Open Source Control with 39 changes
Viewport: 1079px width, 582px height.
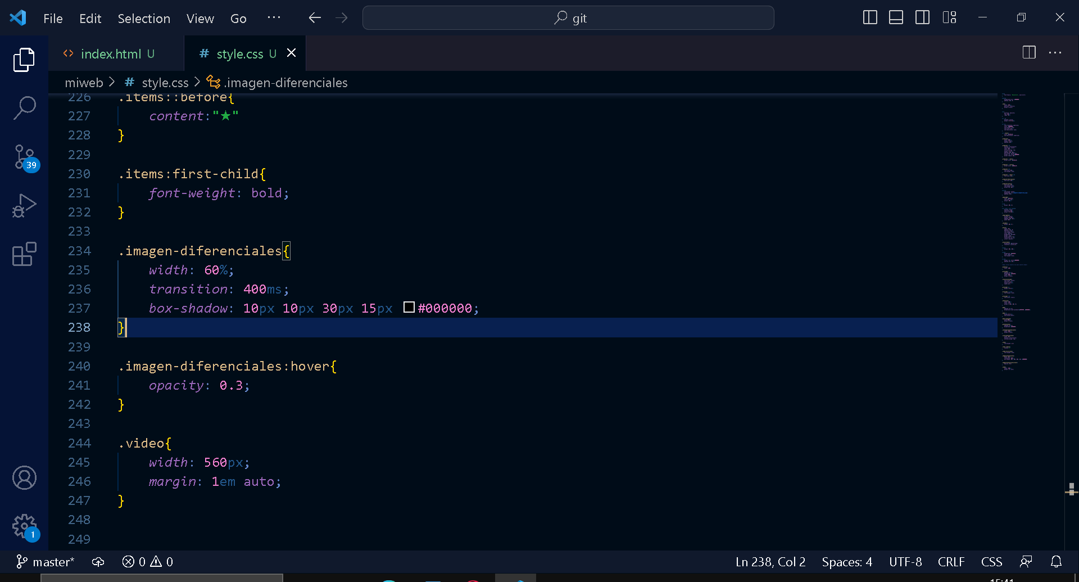[25, 158]
